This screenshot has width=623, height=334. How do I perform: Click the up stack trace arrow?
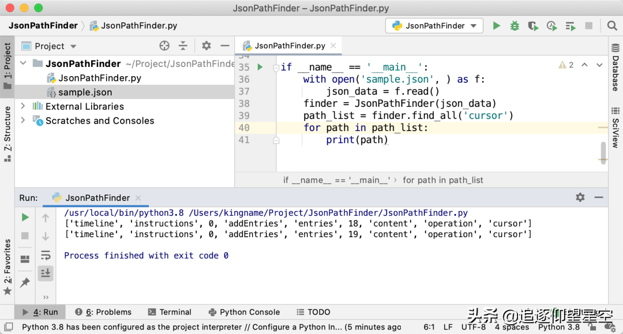click(x=46, y=217)
